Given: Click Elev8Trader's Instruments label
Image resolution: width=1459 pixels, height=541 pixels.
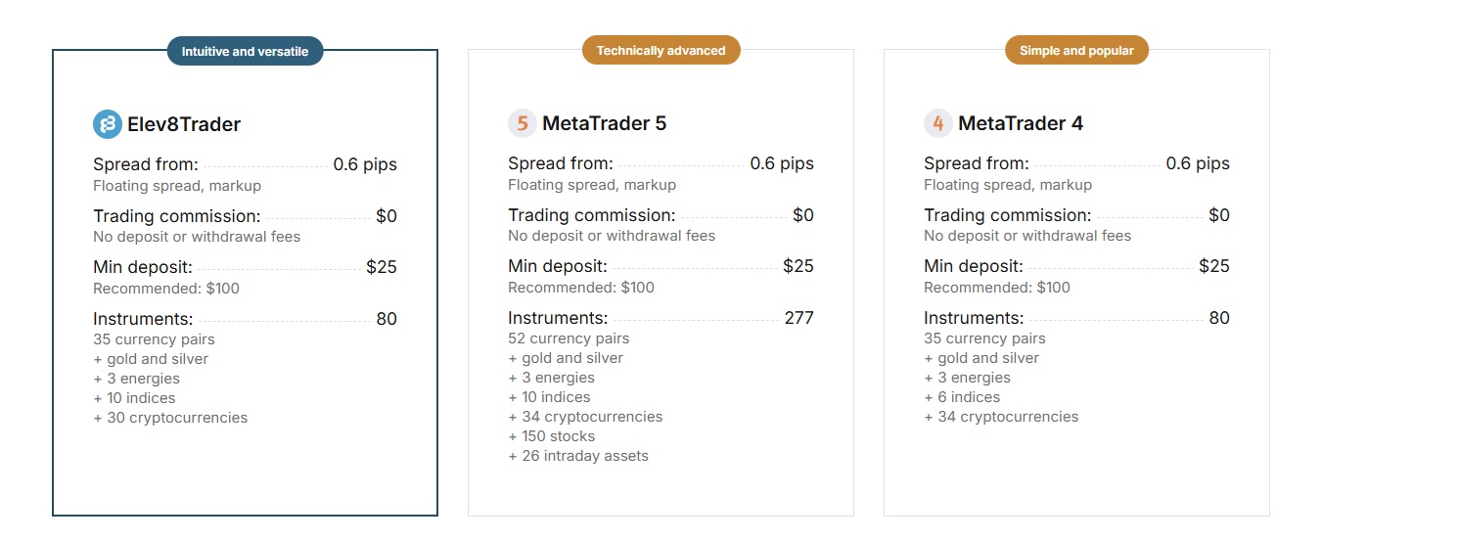Looking at the screenshot, I should pos(143,319).
